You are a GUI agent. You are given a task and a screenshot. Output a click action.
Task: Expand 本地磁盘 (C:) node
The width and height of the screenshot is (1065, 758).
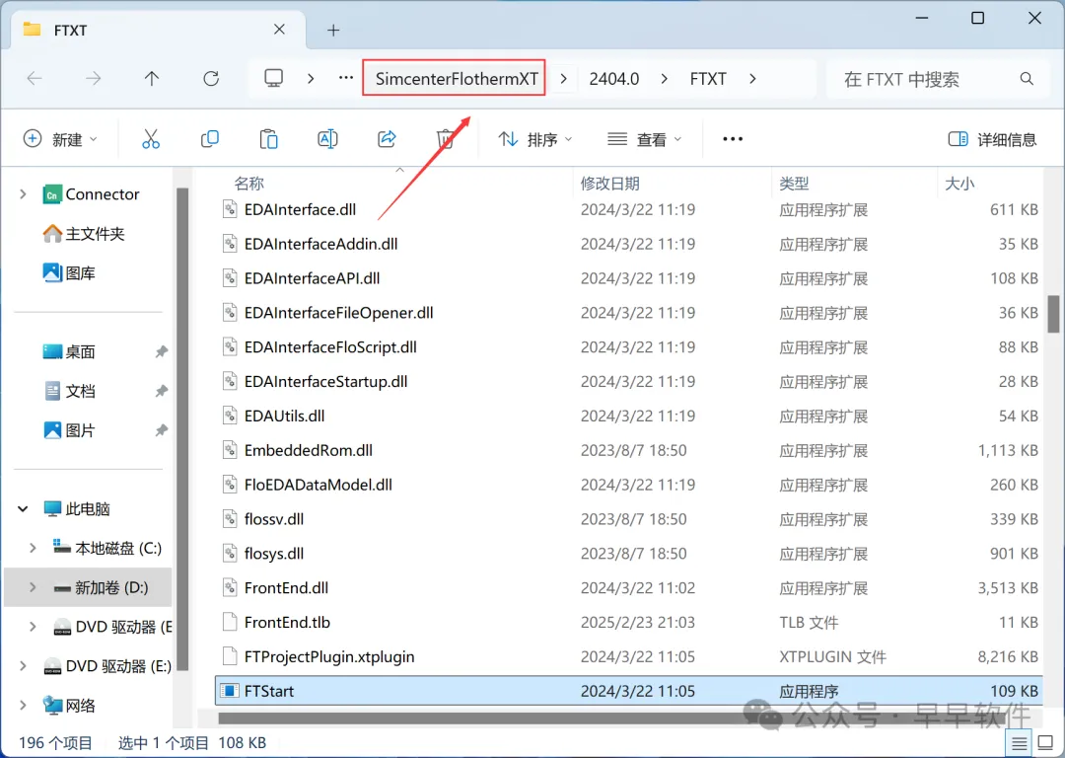point(33,548)
